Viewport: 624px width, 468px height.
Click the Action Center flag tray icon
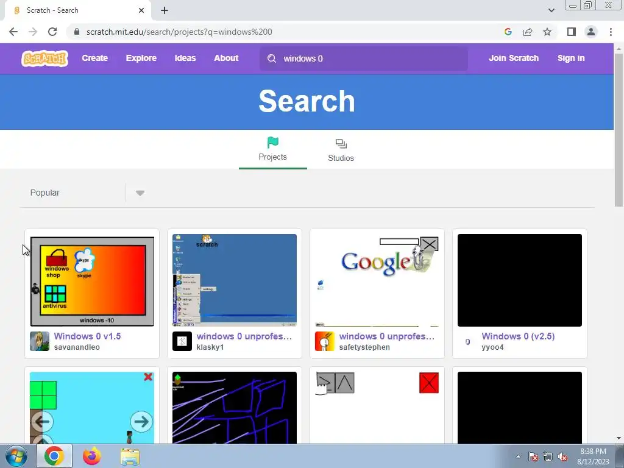[533, 456]
